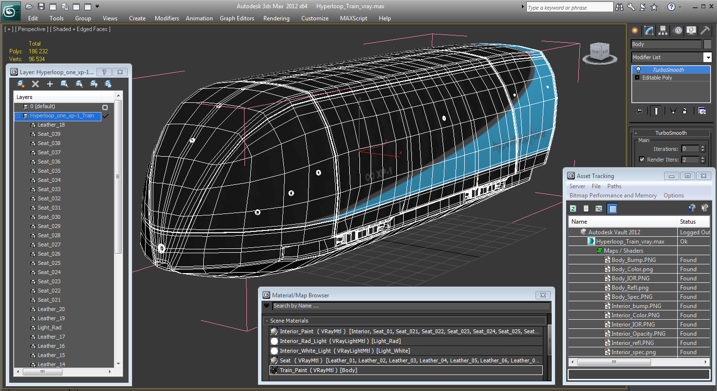
Task: Toggle current-layer box for 0 (default) layer
Action: click(105, 107)
